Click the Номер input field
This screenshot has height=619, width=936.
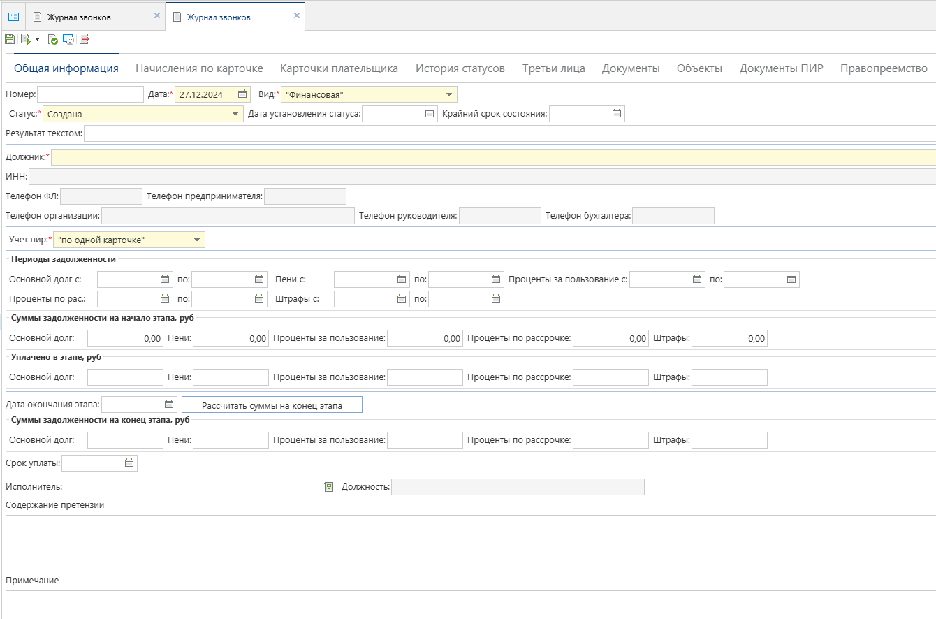tap(90, 94)
